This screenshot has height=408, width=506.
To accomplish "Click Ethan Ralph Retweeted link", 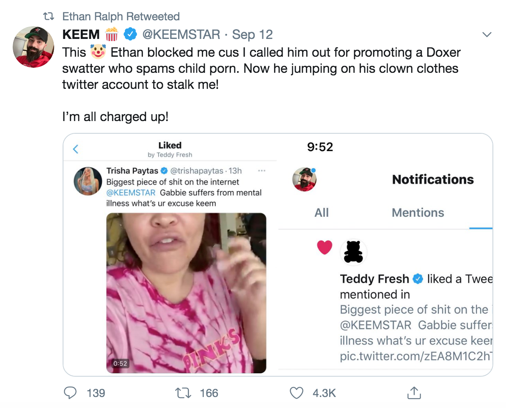I will pos(121,16).
